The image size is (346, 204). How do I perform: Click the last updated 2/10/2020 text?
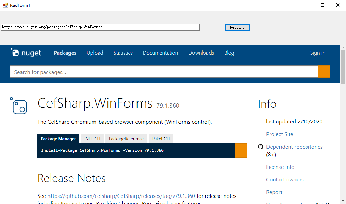[x=294, y=122]
